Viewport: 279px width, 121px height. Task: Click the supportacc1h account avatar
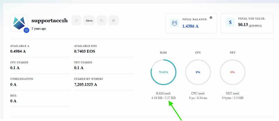click(x=19, y=23)
